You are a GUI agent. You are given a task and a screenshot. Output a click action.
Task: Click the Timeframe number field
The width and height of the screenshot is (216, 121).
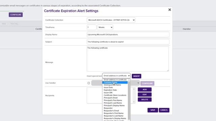pos(91,27)
